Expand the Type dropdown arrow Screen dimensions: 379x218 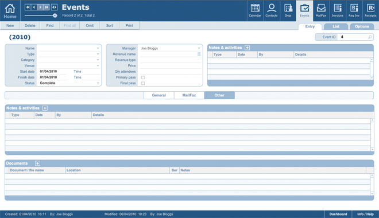[x=98, y=54]
